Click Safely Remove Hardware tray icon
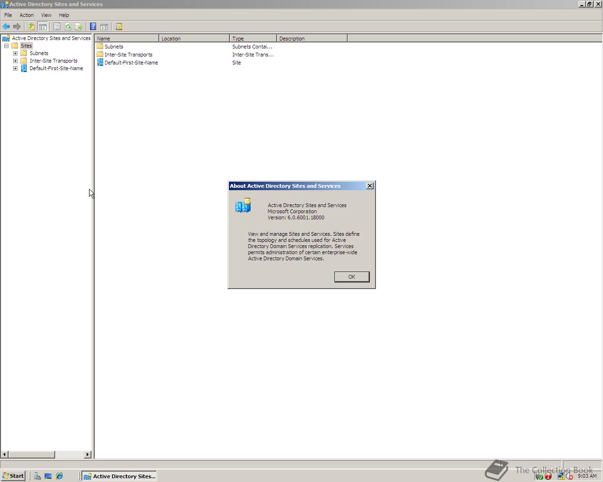The image size is (603, 482). 539,476
